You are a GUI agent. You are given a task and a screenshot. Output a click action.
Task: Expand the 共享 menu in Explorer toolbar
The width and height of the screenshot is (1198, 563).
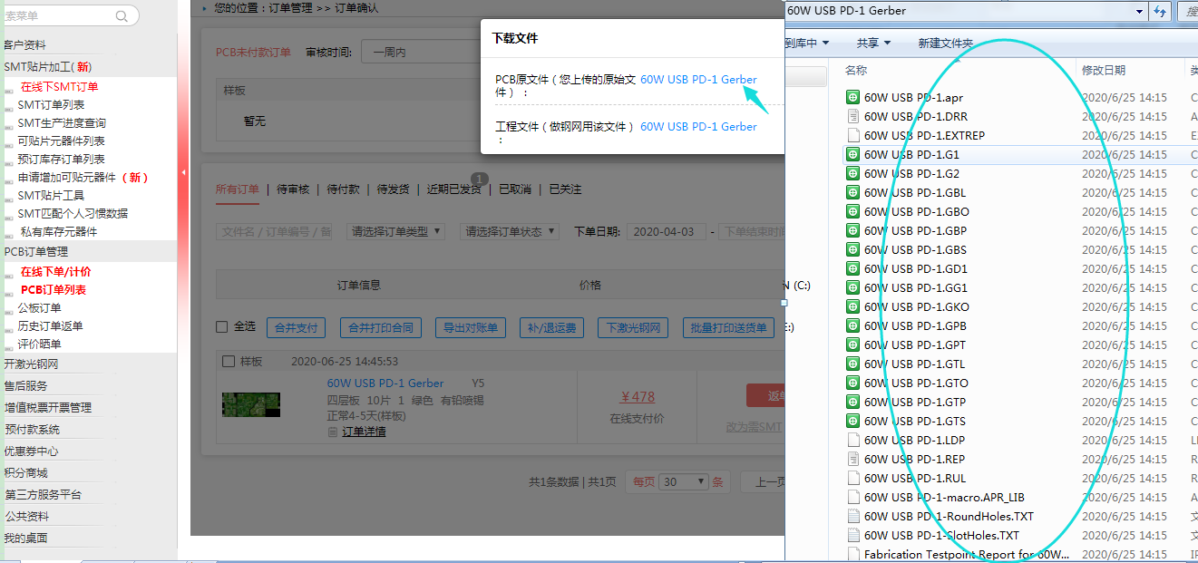pos(873,44)
